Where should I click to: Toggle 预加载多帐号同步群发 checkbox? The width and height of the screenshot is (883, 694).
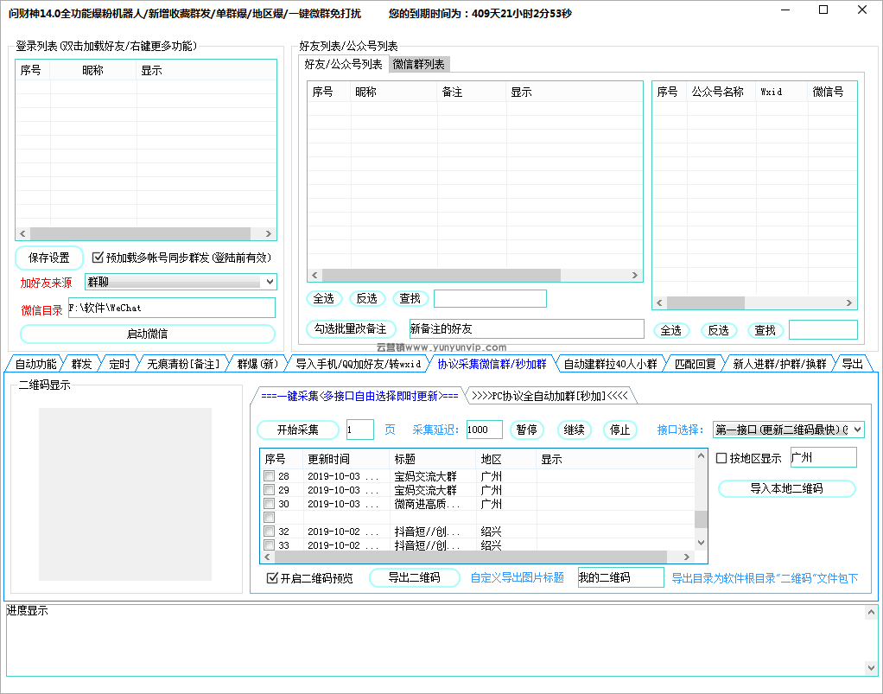[x=98, y=258]
